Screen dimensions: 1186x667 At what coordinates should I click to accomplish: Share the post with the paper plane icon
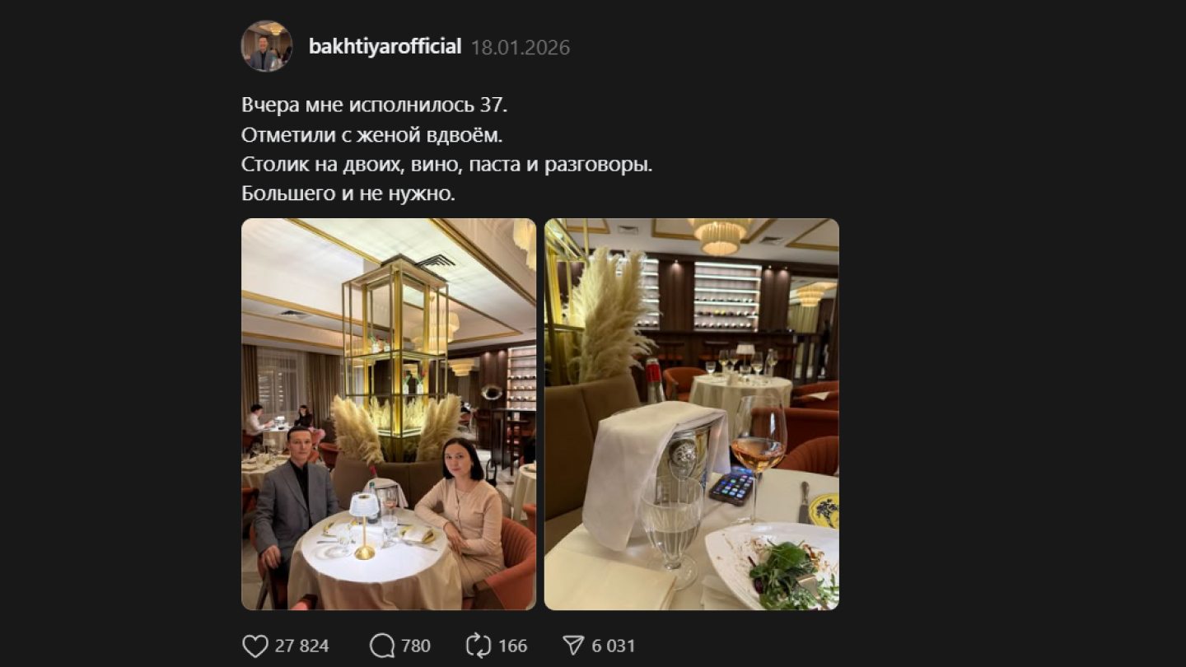(x=572, y=646)
